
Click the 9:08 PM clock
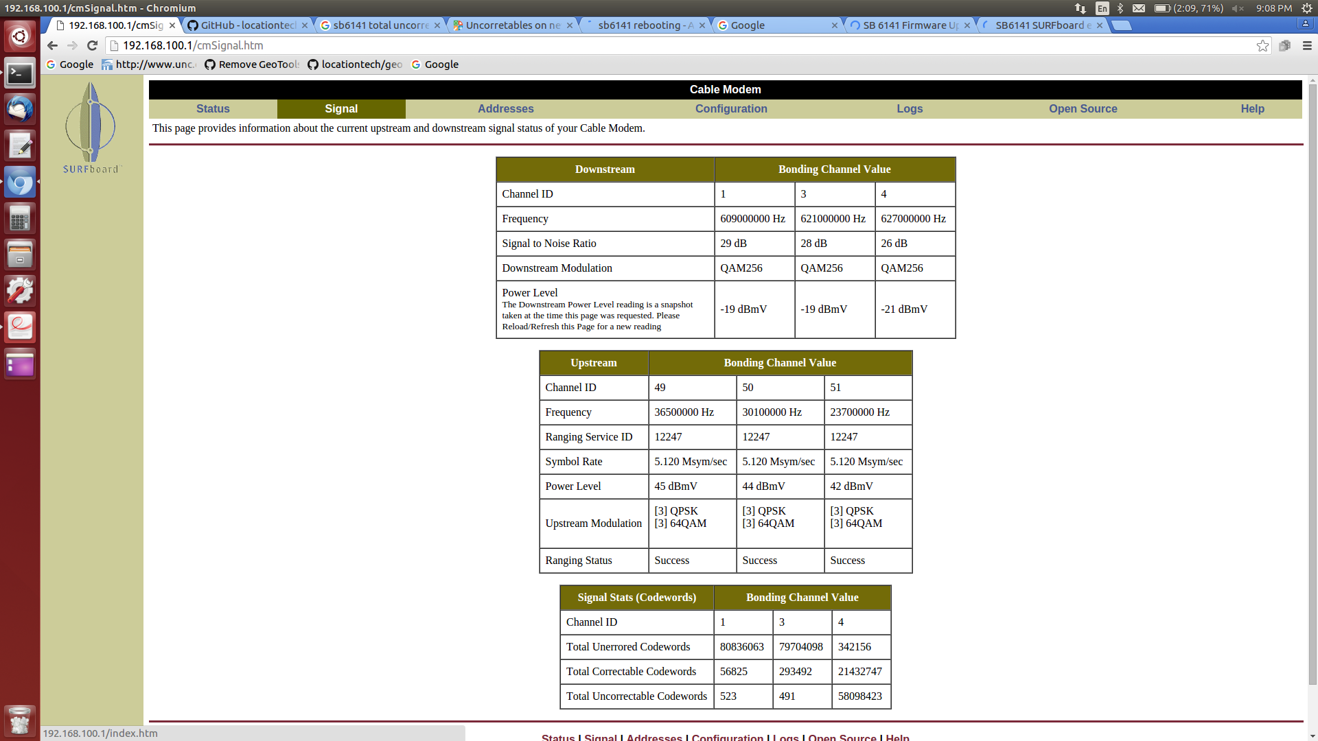coord(1274,8)
